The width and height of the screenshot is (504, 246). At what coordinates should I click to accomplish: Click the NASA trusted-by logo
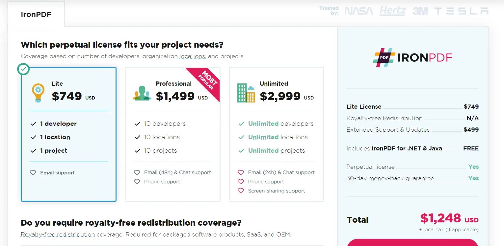(x=359, y=11)
